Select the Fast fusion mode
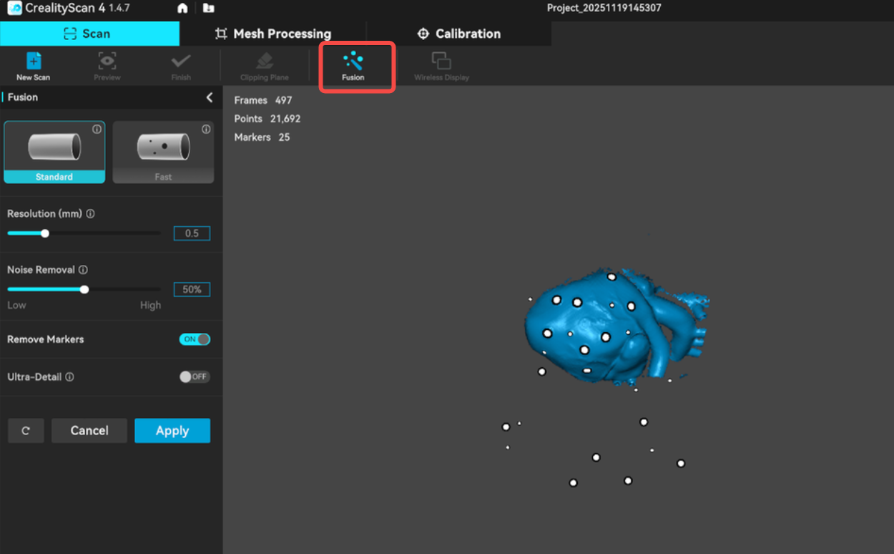894x554 pixels. click(x=163, y=152)
